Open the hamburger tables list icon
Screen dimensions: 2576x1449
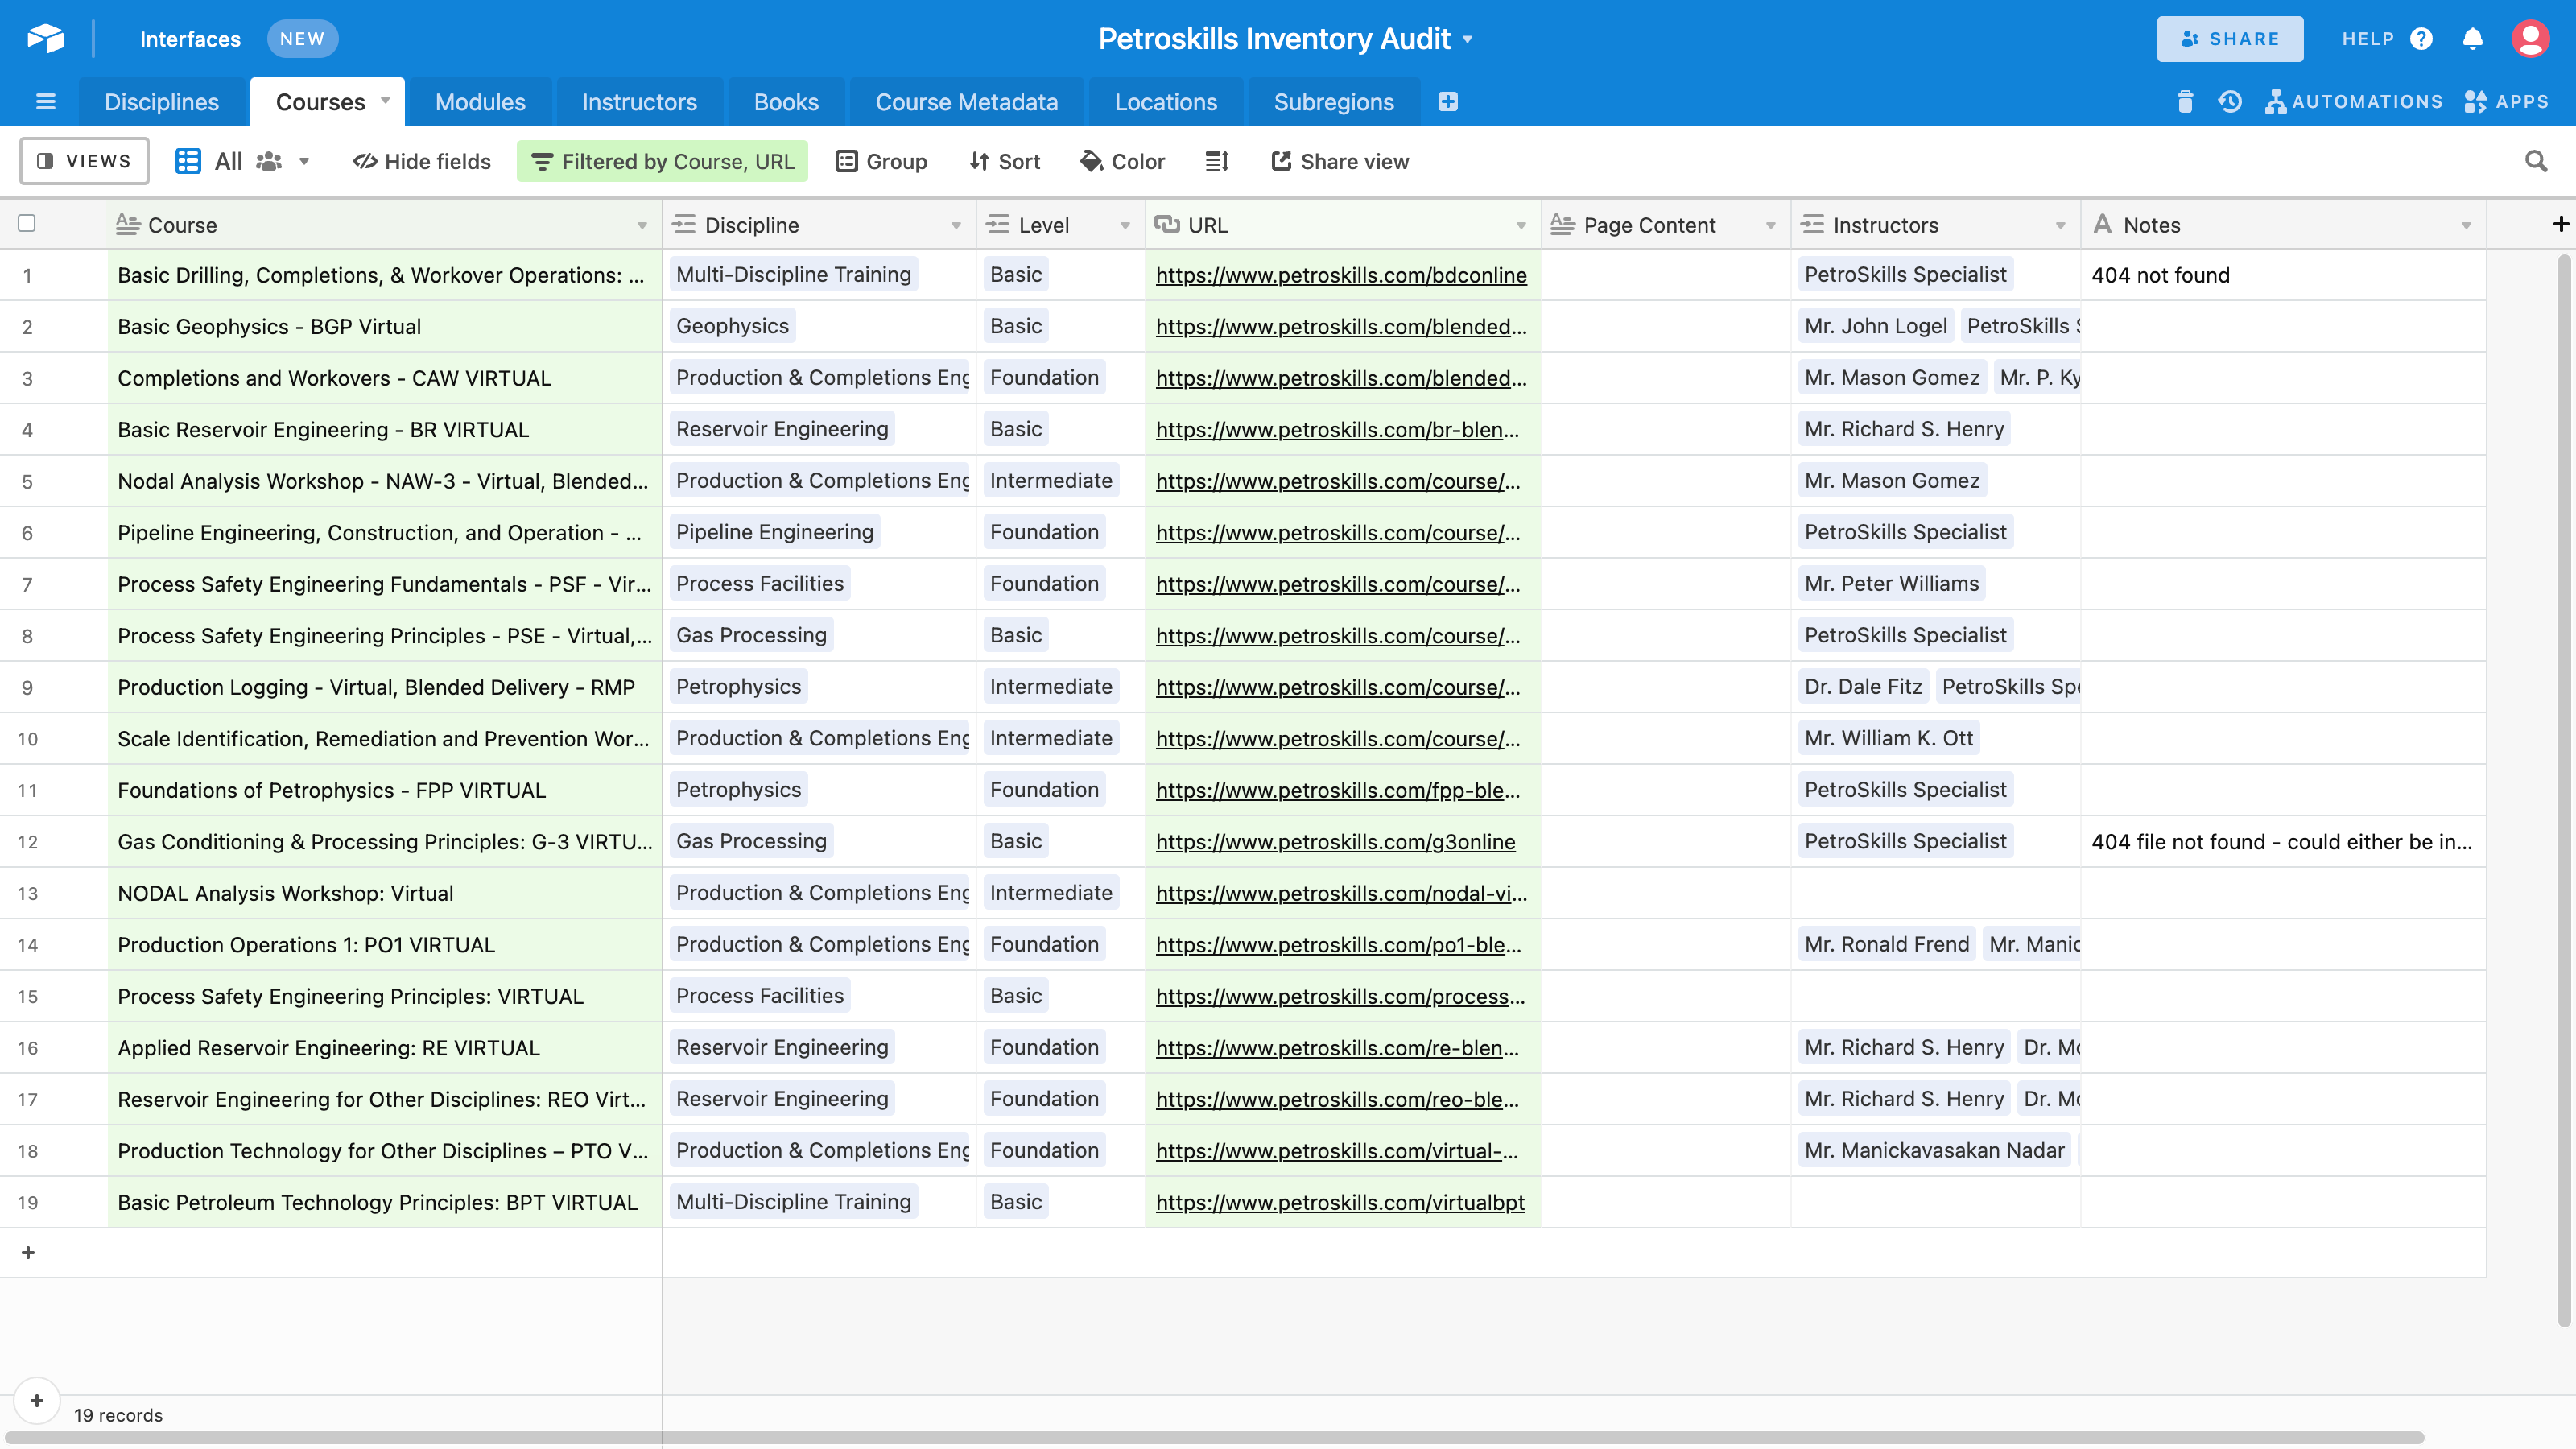[x=45, y=102]
